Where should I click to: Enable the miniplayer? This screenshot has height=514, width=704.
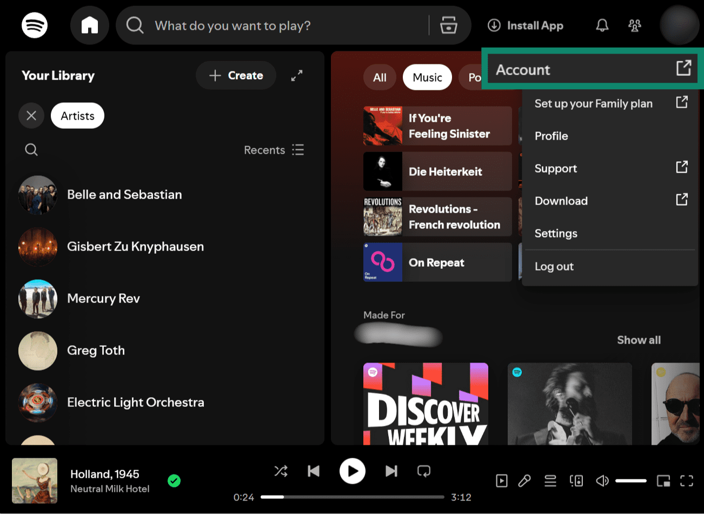(662, 480)
